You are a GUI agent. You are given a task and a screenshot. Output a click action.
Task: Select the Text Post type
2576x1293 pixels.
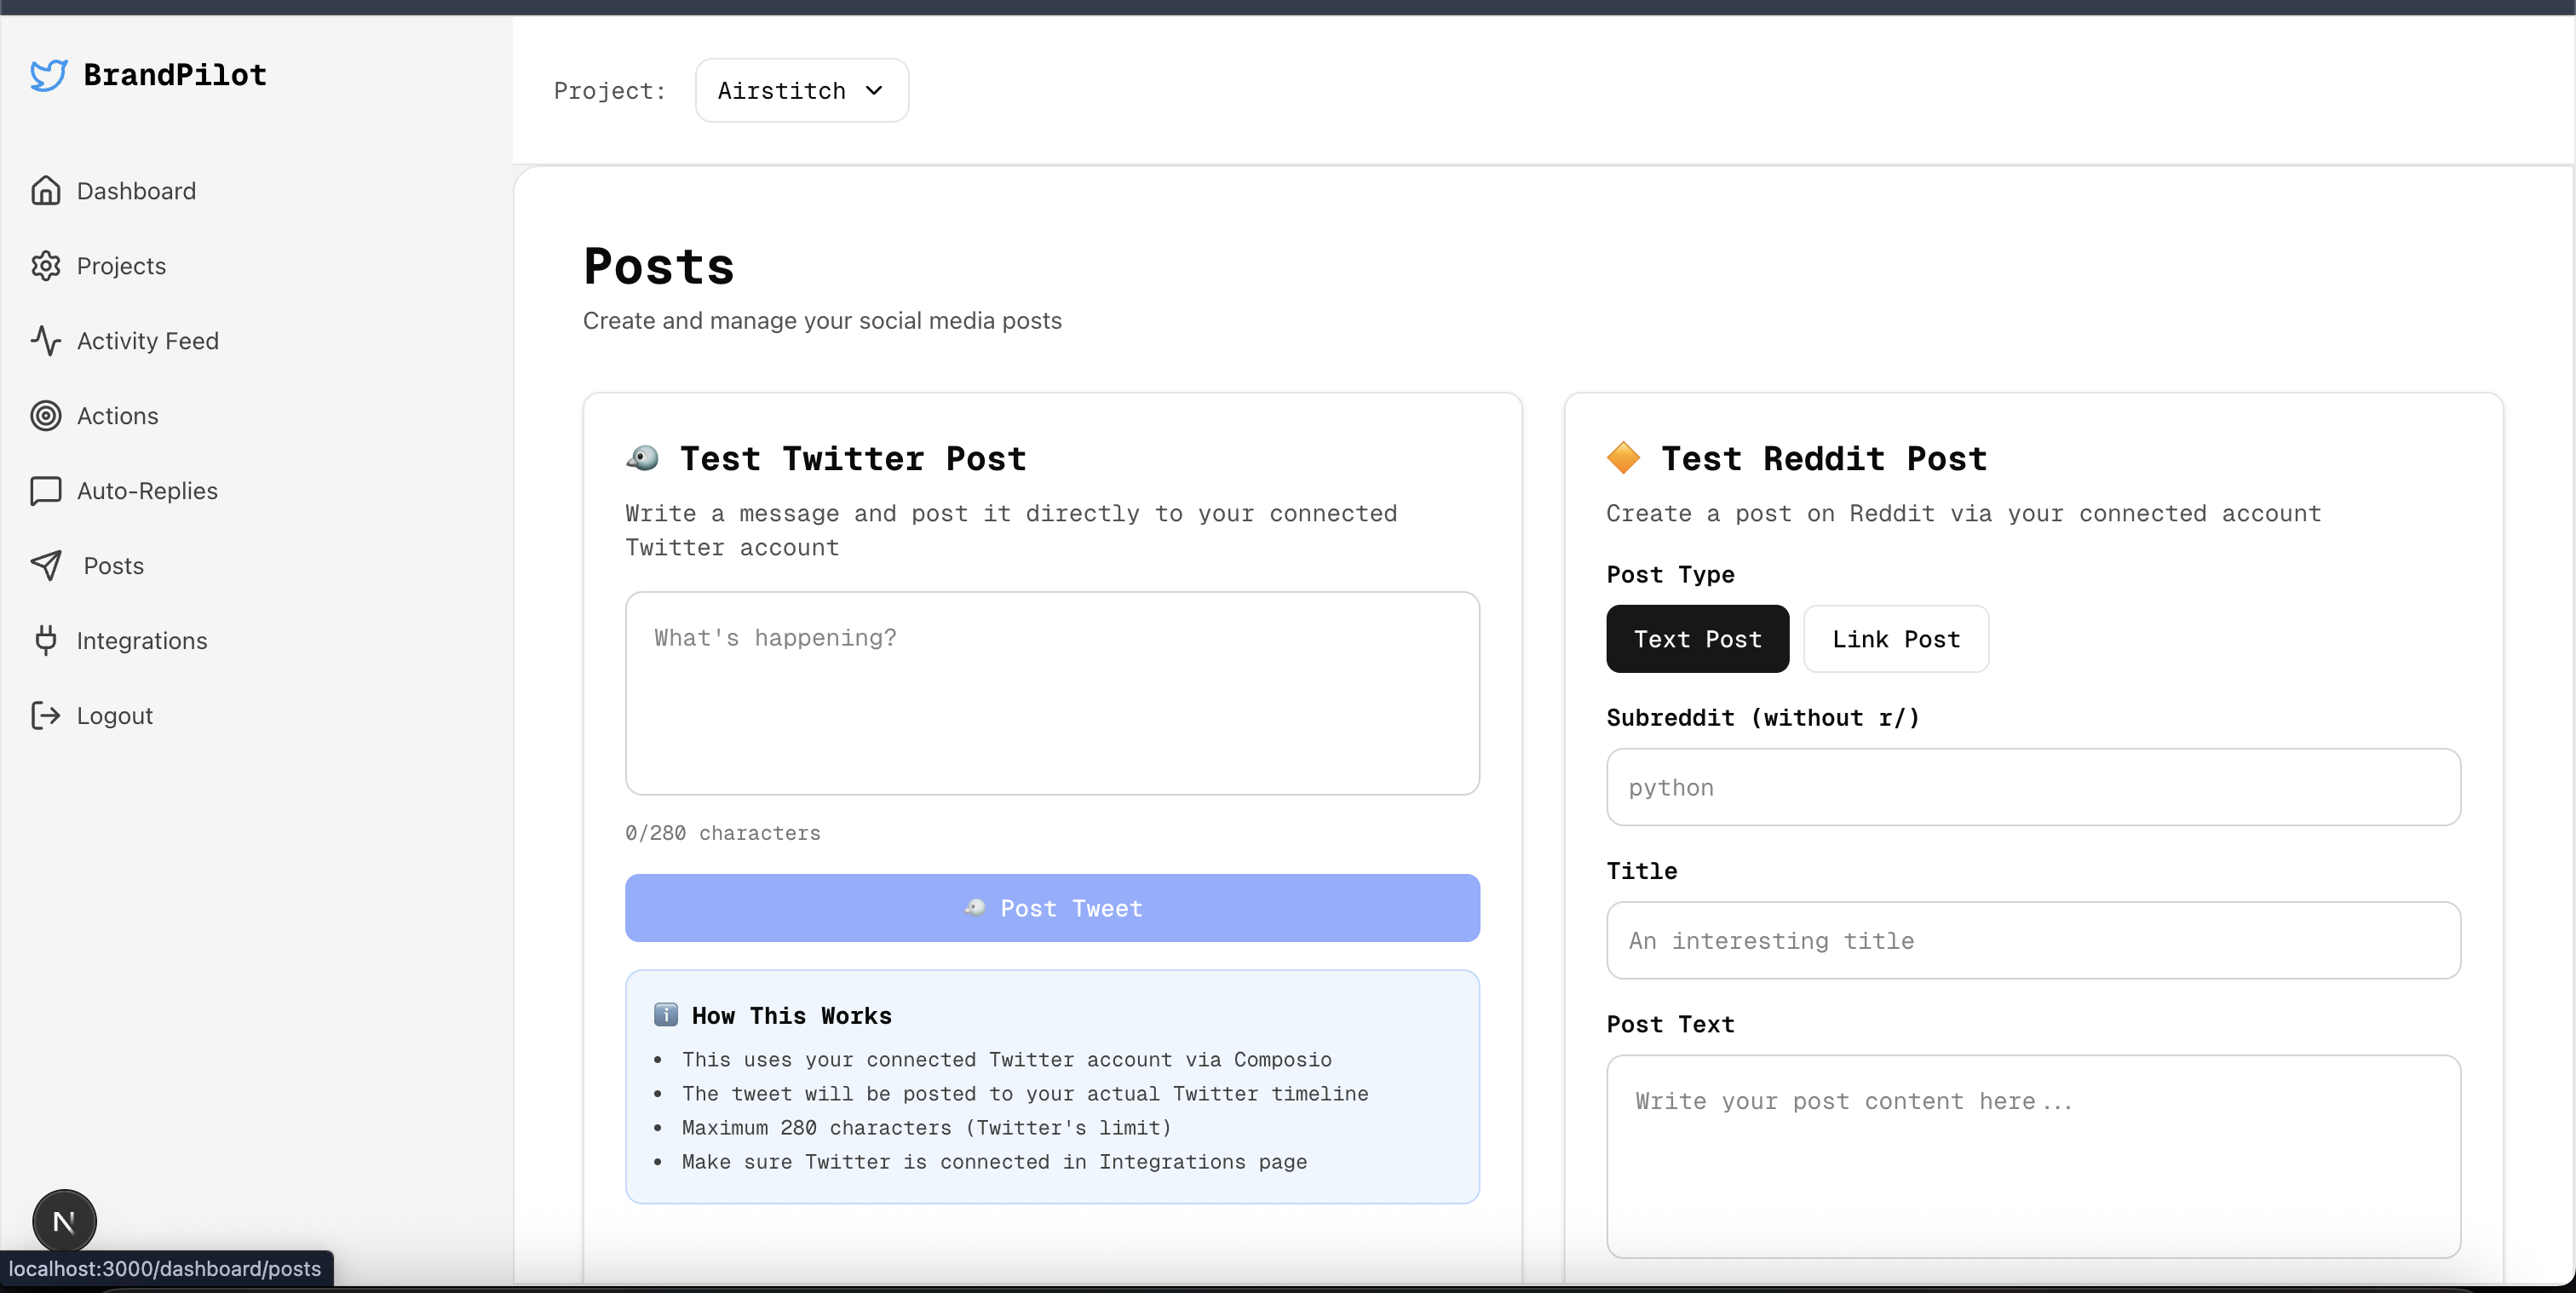pos(1697,638)
